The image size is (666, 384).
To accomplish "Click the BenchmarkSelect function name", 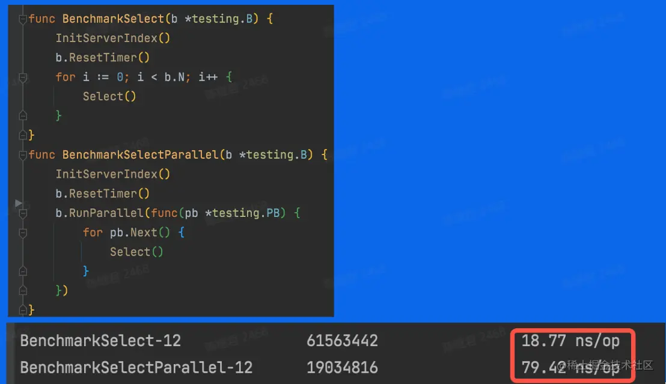I will click(113, 19).
